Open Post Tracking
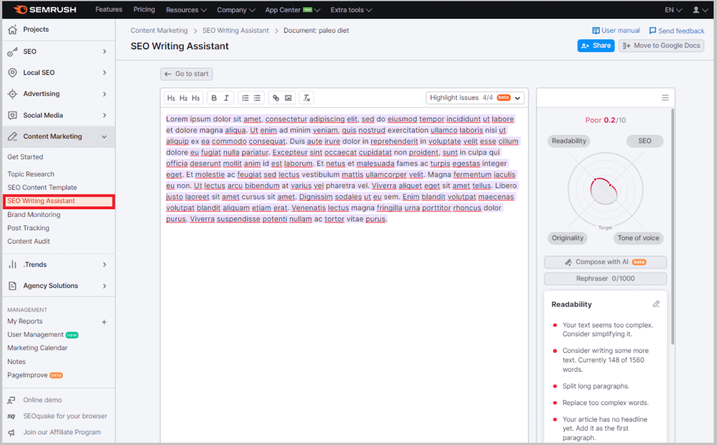 point(28,228)
